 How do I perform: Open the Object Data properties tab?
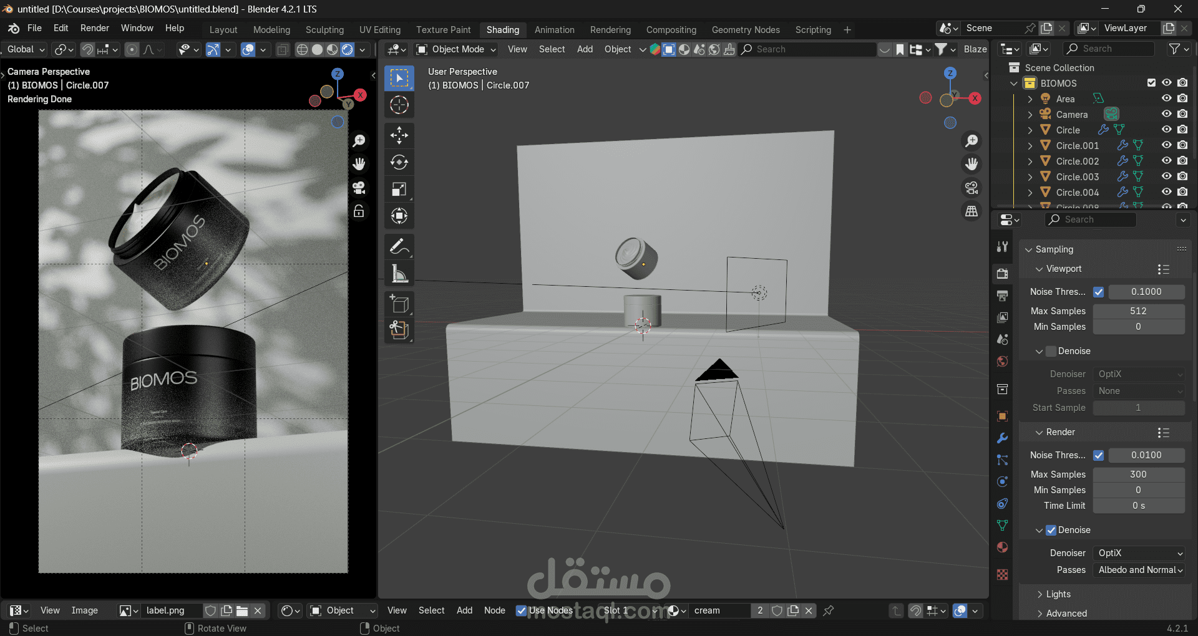(1002, 526)
